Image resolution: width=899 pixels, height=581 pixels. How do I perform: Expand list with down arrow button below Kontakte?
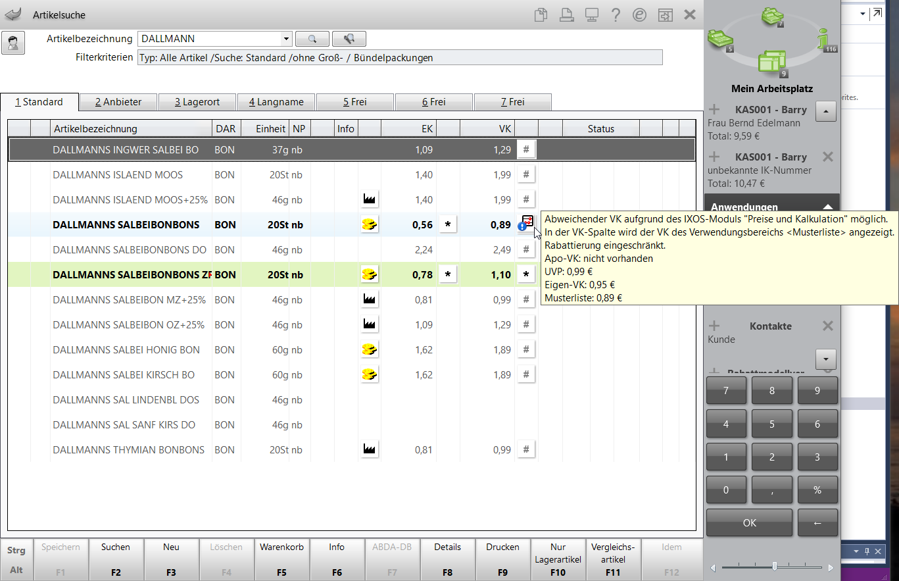[826, 359]
